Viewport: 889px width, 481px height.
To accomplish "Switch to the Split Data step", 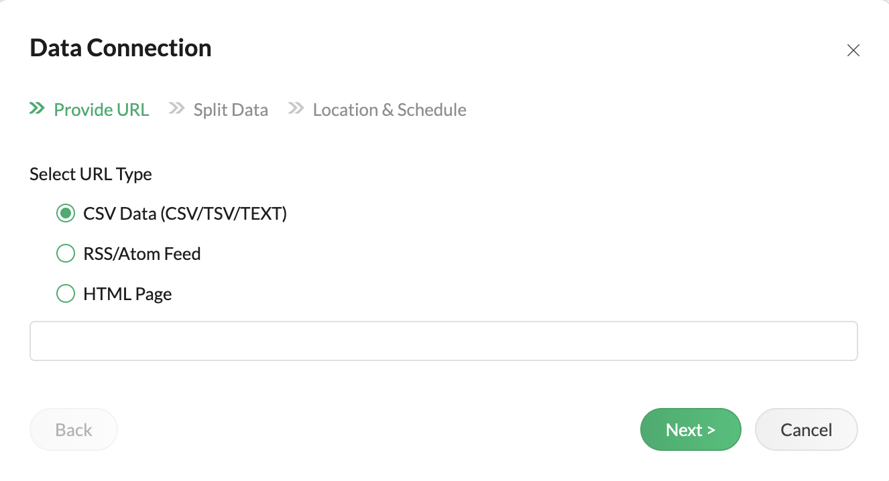I will point(231,110).
